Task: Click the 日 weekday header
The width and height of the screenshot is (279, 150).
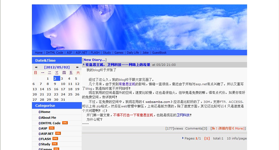Action: click(x=36, y=73)
